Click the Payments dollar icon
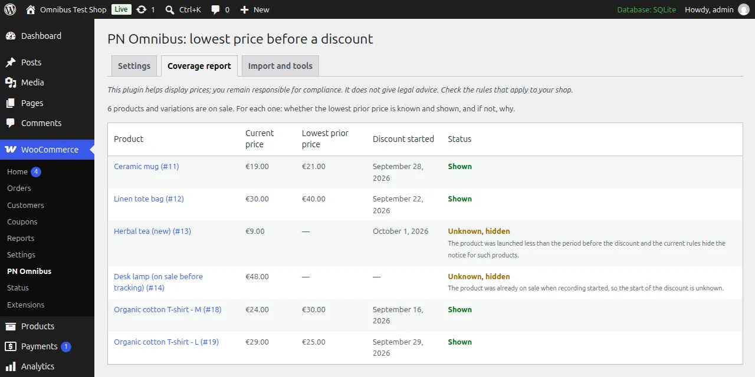 click(x=11, y=346)
